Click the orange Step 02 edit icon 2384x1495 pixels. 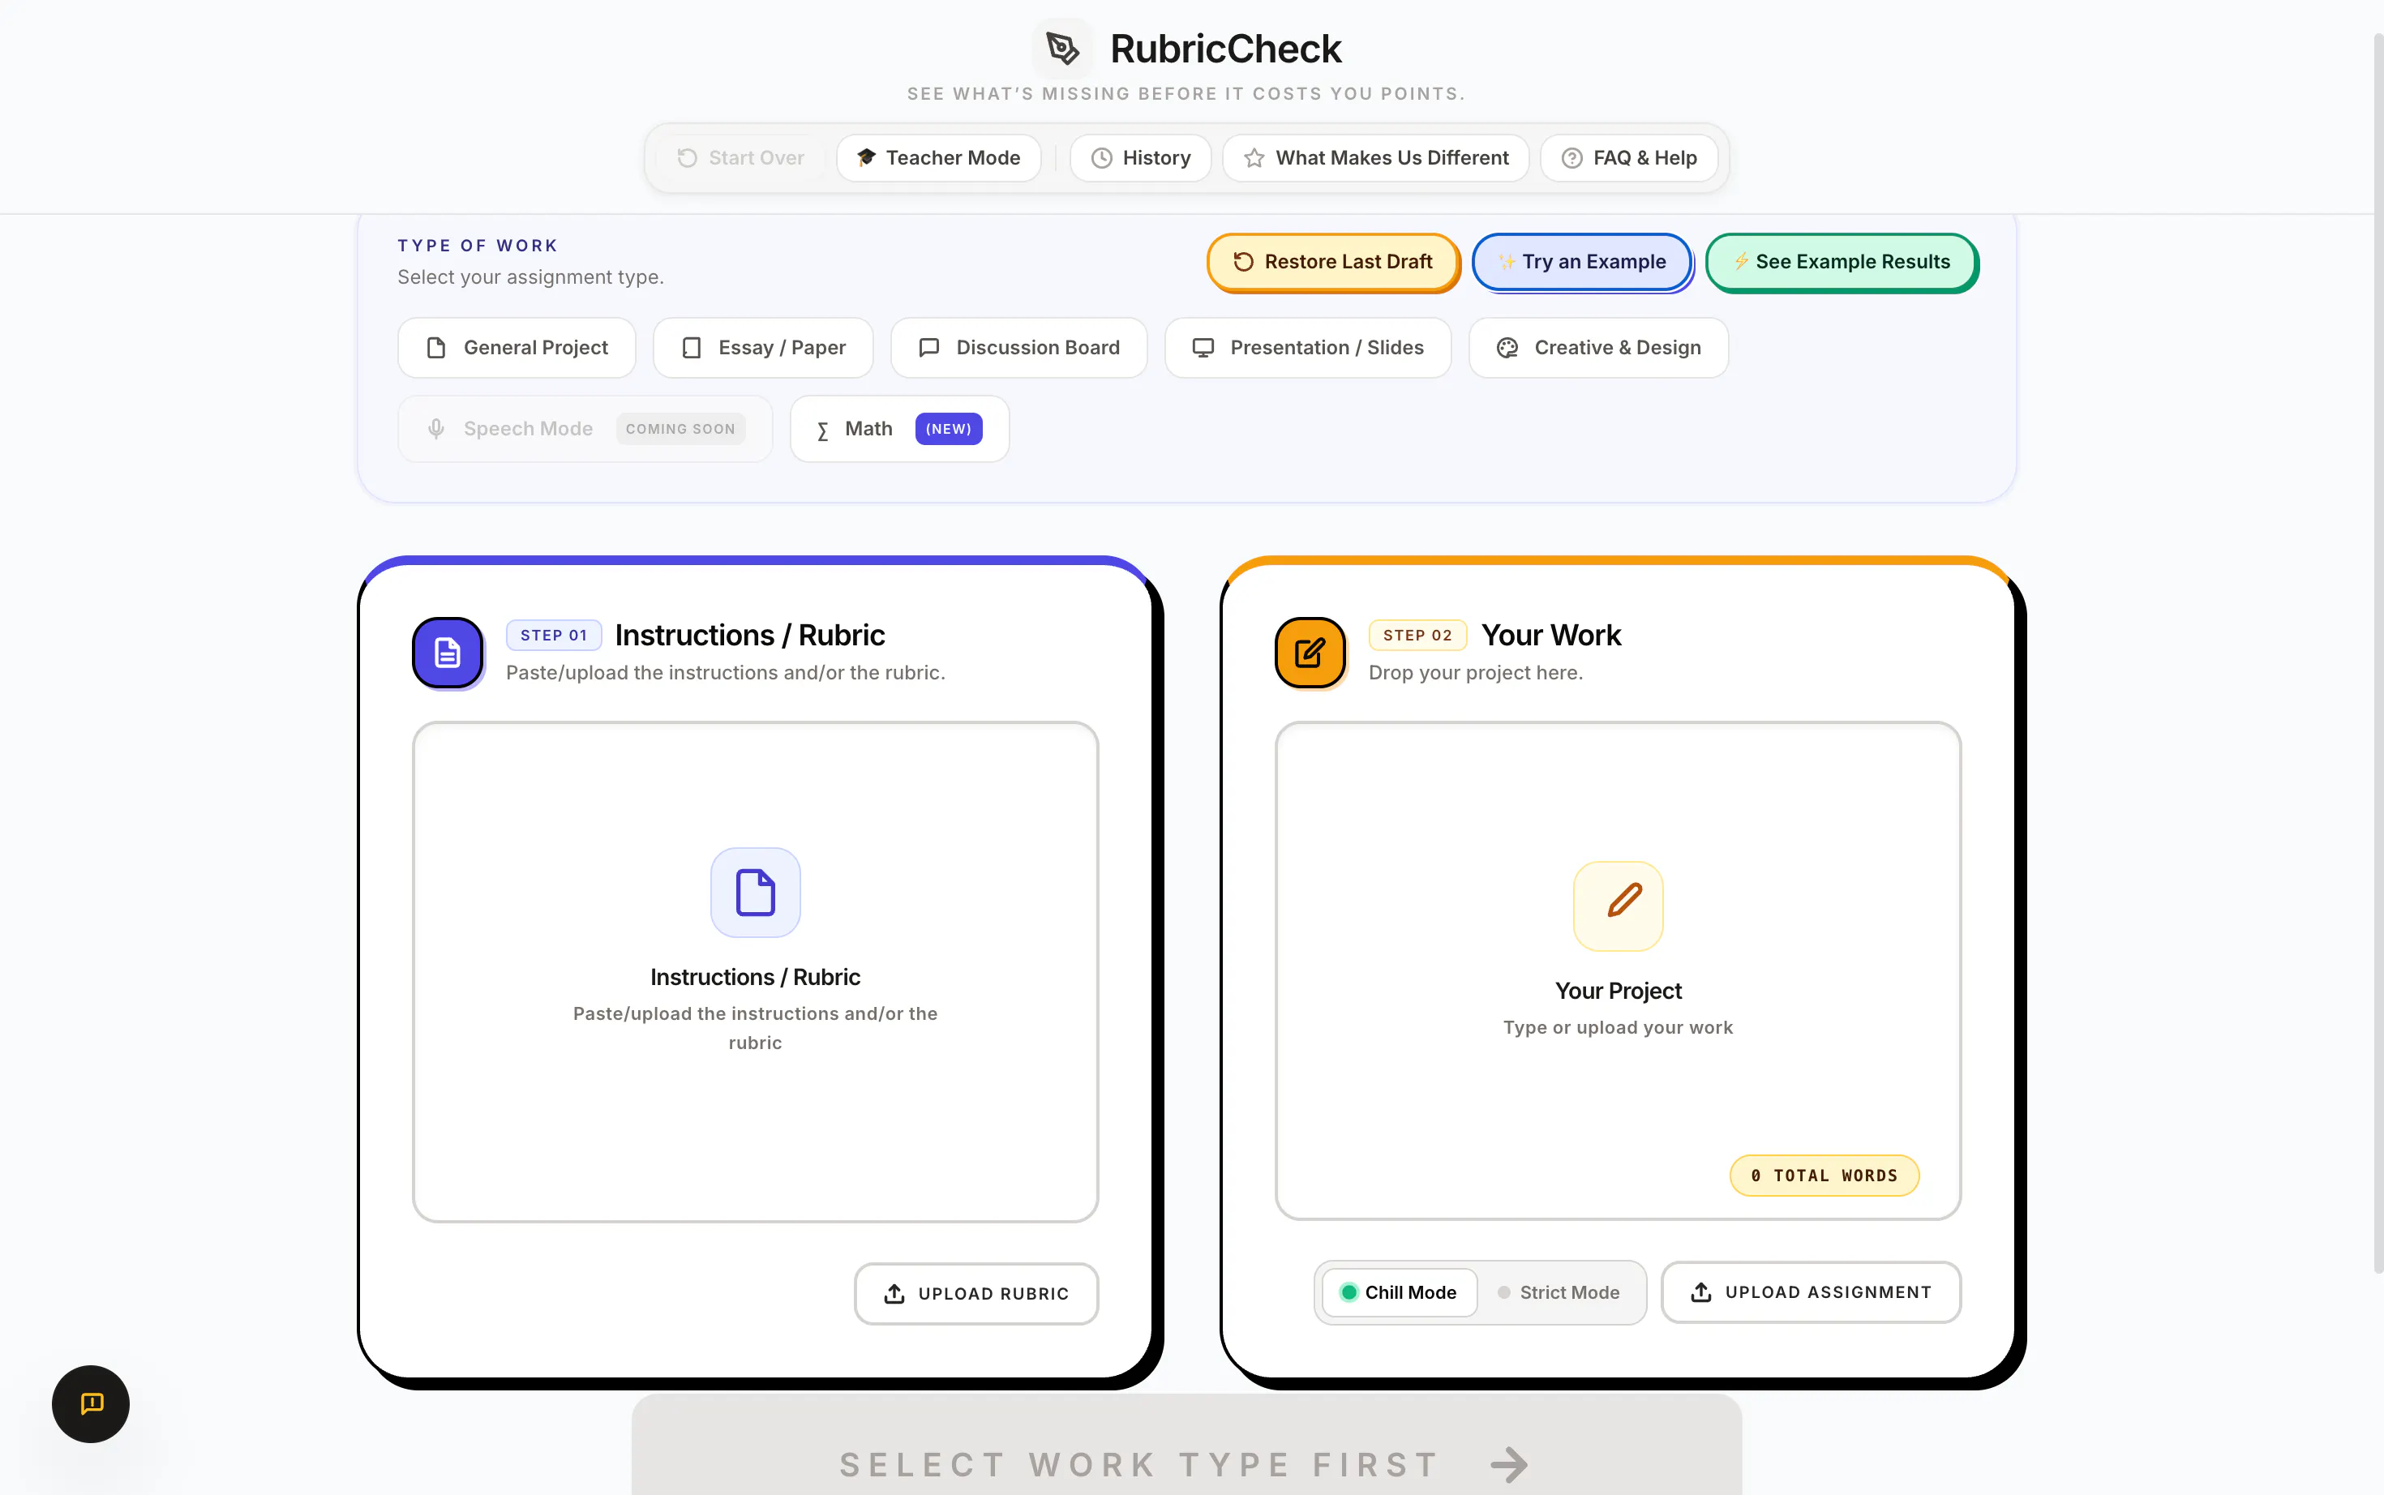(x=1310, y=653)
